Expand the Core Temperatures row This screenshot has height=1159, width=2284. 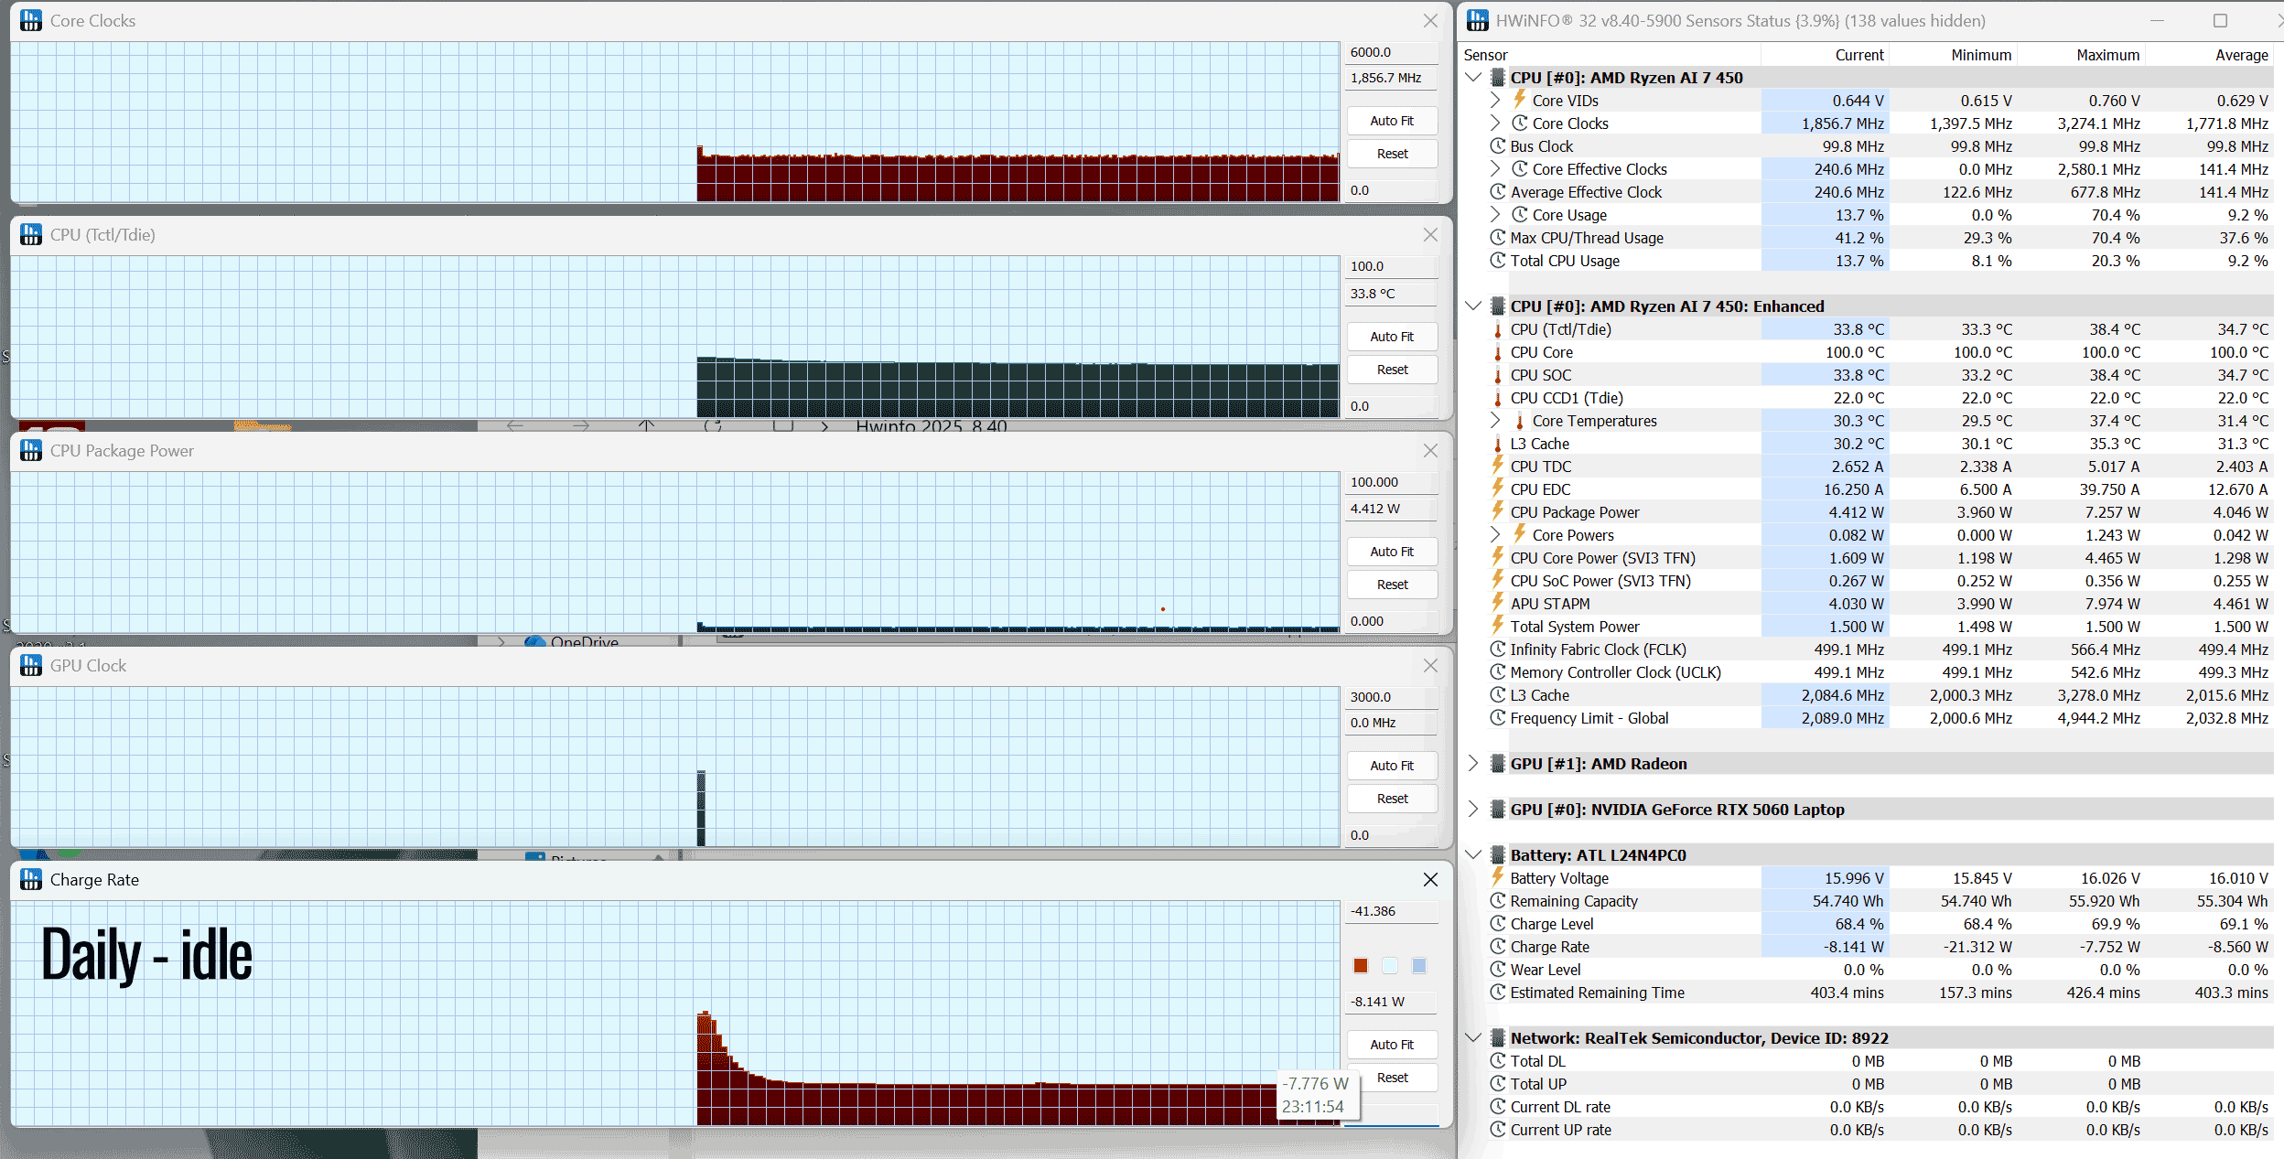point(1495,421)
